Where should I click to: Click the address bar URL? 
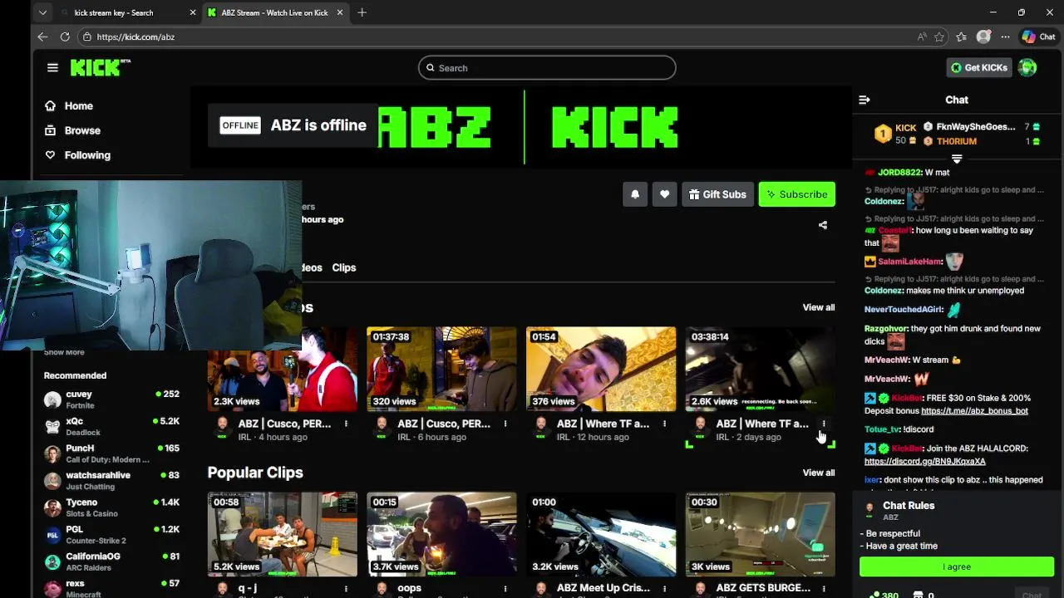click(x=135, y=37)
